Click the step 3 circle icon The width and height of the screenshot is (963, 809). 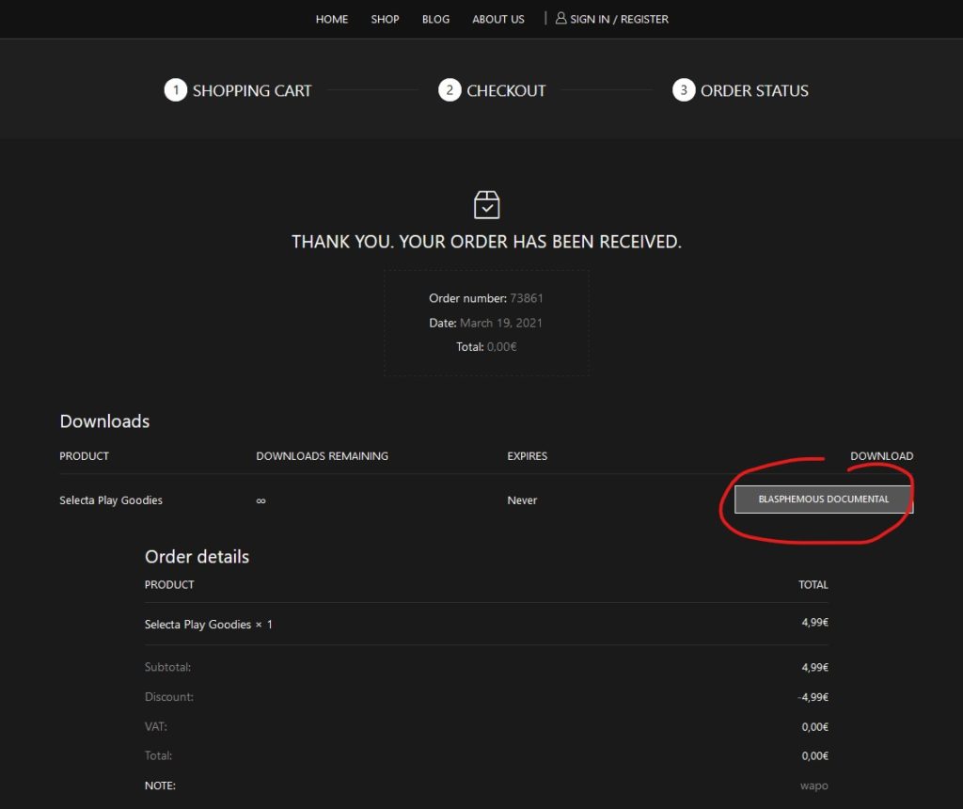point(684,90)
